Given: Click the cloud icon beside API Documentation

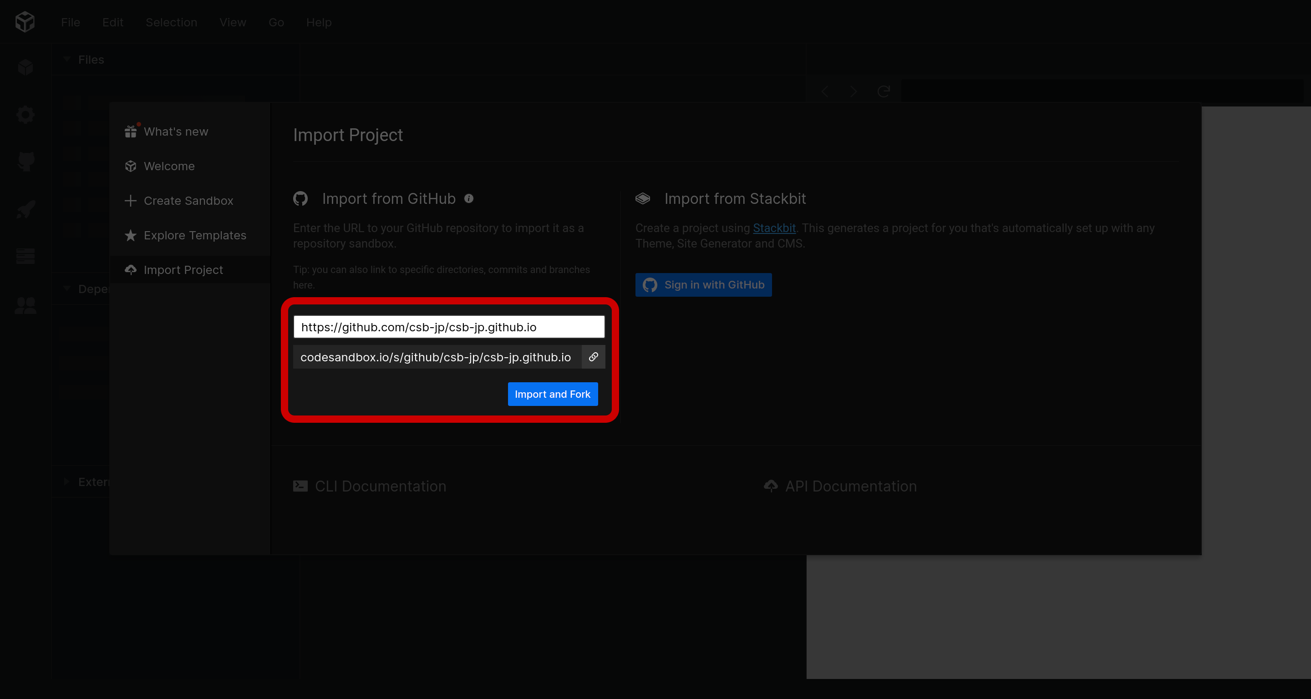Looking at the screenshot, I should [771, 486].
